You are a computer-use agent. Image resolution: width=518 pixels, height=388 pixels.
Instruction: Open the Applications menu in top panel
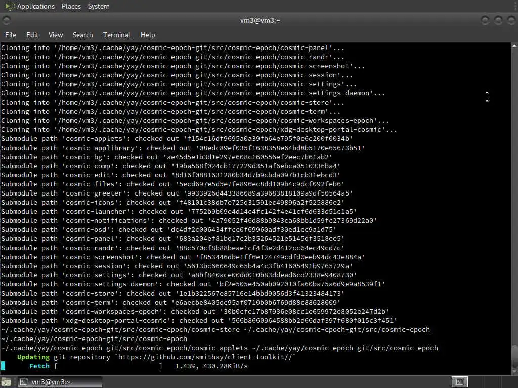point(36,6)
